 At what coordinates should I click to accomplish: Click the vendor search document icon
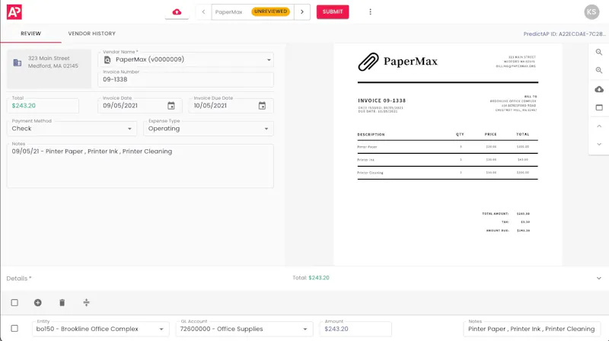coord(107,60)
